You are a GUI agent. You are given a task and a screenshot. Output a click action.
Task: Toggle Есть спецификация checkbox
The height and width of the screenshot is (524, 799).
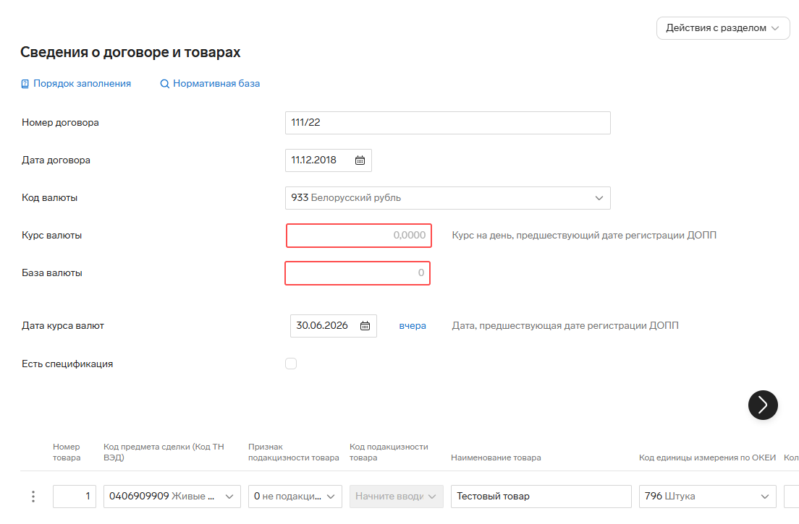coord(291,364)
